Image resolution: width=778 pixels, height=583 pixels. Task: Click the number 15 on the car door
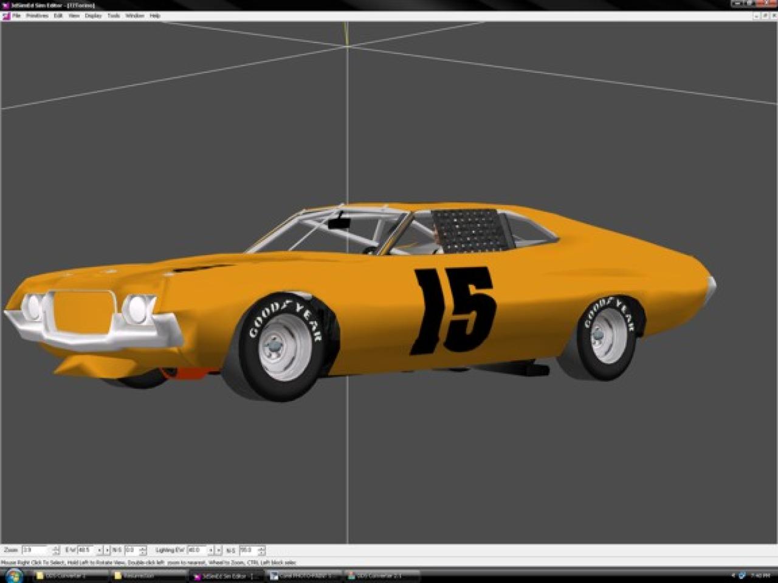pos(453,310)
